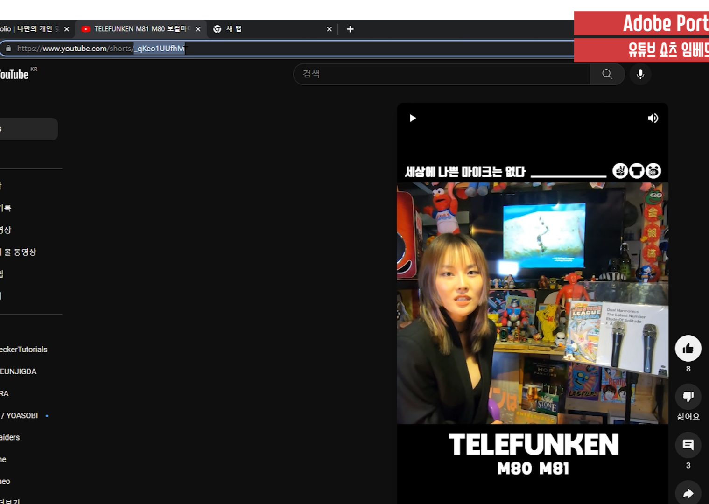Click the 싫어요 label under dislike
Viewport: 709px width, 504px height.
(x=688, y=417)
